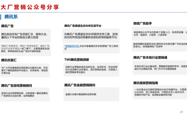
Task: Click the 腾讯广告 heading
Action: [x=8, y=26]
